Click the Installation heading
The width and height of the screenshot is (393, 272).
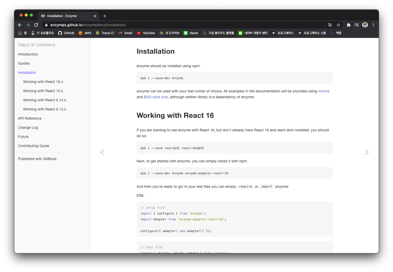click(156, 51)
